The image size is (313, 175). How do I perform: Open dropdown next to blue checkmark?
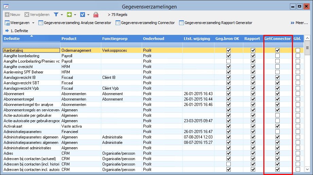(88, 15)
